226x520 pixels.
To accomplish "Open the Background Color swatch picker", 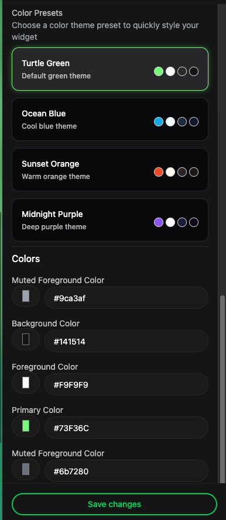I will coord(26,339).
